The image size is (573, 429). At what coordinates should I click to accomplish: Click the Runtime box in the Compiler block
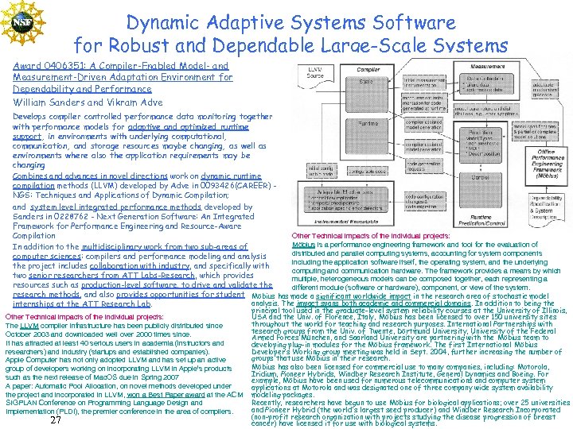click(x=367, y=137)
